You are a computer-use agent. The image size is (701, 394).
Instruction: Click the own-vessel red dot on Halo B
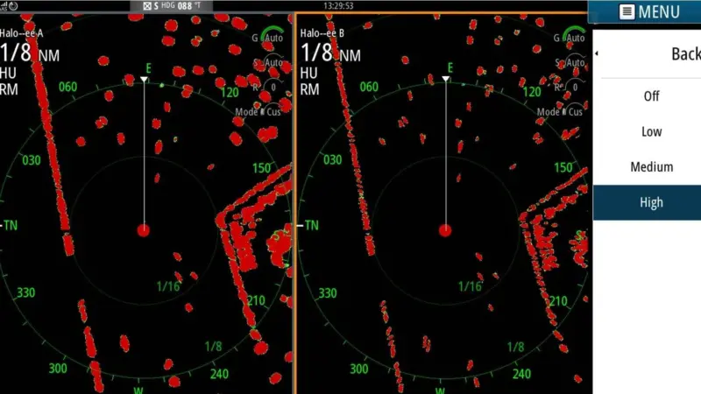click(445, 230)
